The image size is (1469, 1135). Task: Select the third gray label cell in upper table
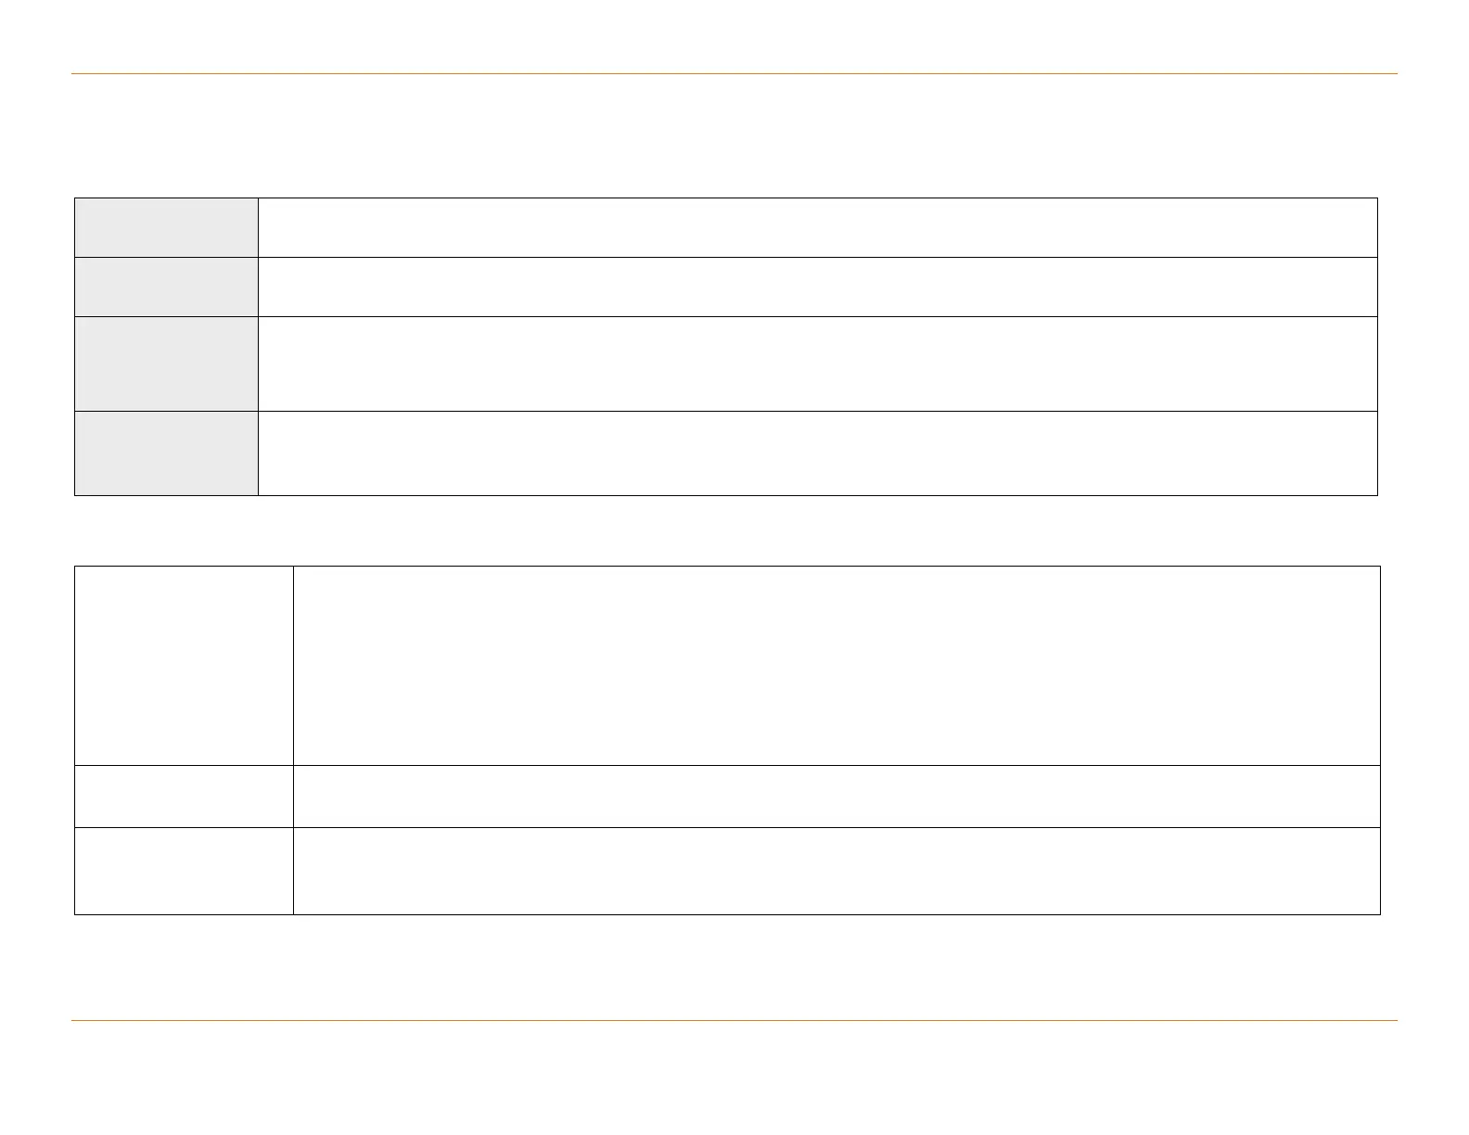click(x=166, y=363)
